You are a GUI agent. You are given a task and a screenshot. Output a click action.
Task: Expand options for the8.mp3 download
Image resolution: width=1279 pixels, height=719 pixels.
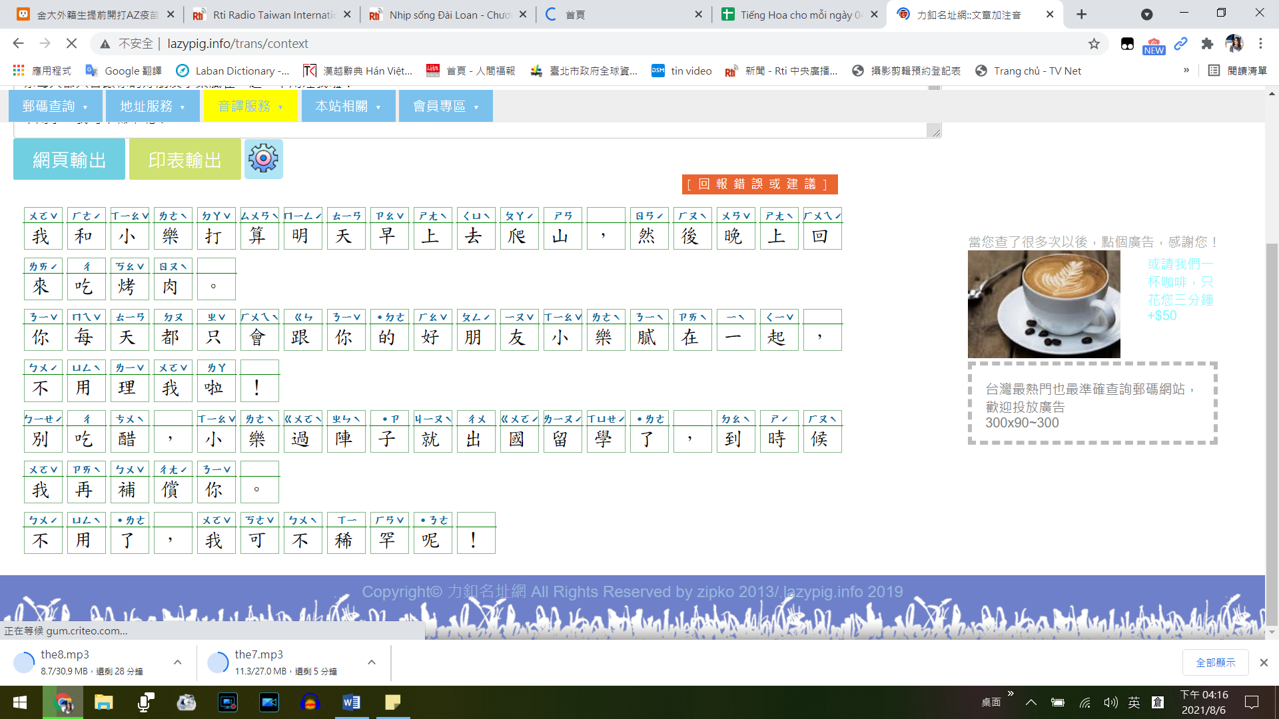[178, 662]
